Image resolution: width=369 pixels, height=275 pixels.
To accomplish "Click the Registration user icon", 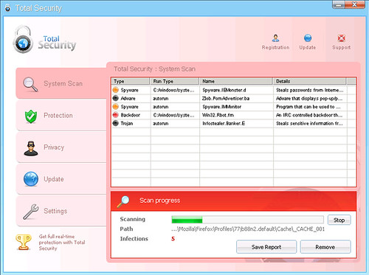I will point(275,38).
